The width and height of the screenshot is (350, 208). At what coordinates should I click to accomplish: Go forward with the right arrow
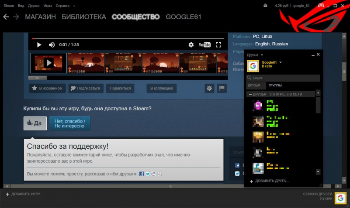pos(16,17)
